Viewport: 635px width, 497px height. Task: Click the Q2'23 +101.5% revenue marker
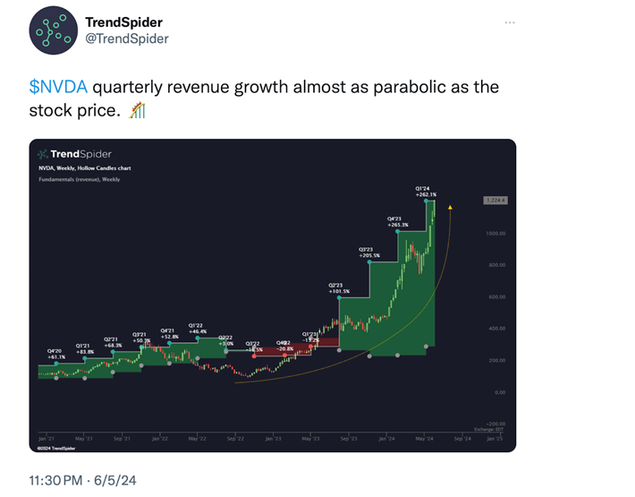pos(338,287)
